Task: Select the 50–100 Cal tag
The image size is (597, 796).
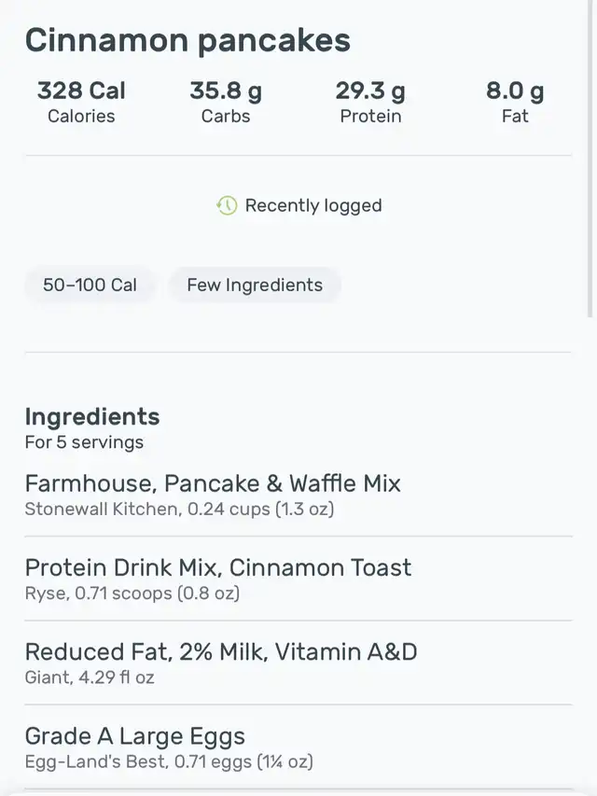Action: pyautogui.click(x=90, y=285)
